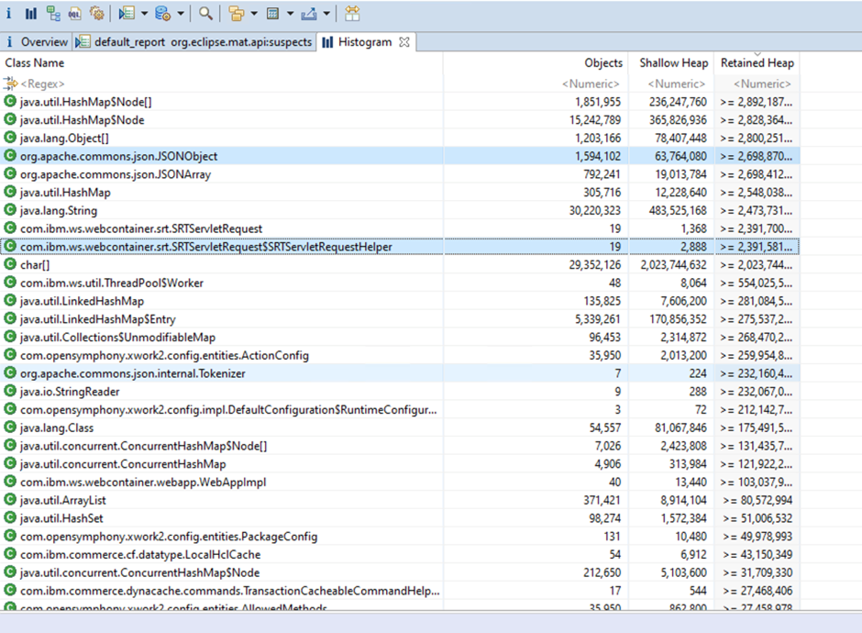Viewport: 862px width, 633px height.
Task: Expand the reports dropdown arrow
Action: point(144,14)
